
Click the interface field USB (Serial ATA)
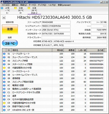click(56, 30)
